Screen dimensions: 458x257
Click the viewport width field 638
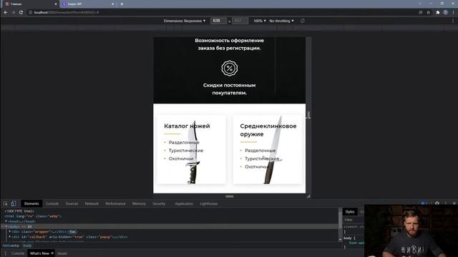coord(218,21)
